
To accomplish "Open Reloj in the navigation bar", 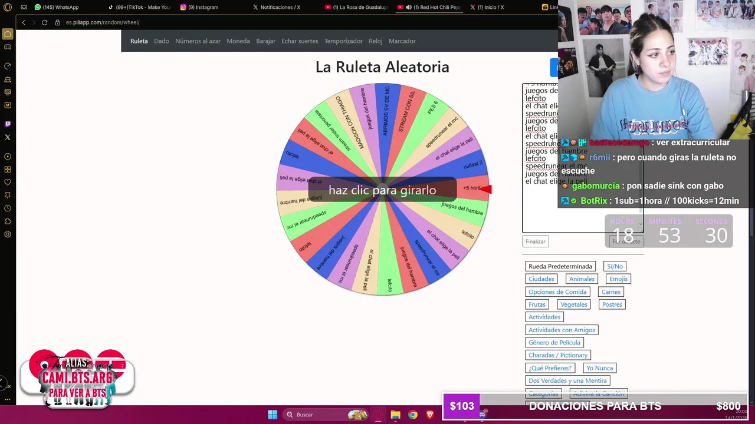I will (376, 41).
